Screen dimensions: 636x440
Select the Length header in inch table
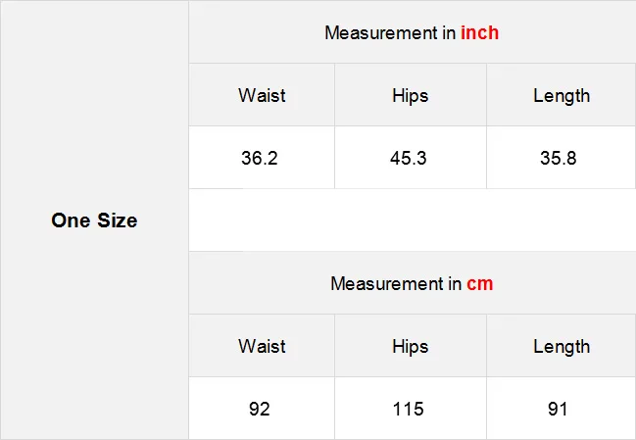point(562,95)
